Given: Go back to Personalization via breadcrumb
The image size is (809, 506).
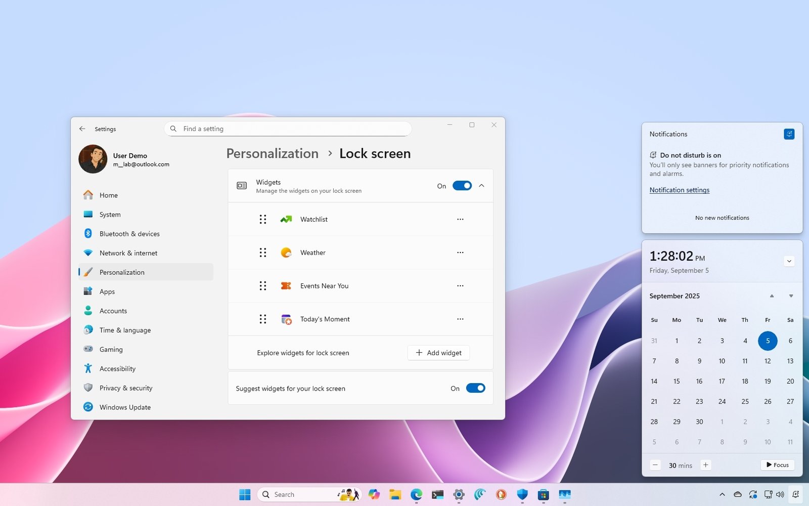Looking at the screenshot, I should click(x=272, y=153).
